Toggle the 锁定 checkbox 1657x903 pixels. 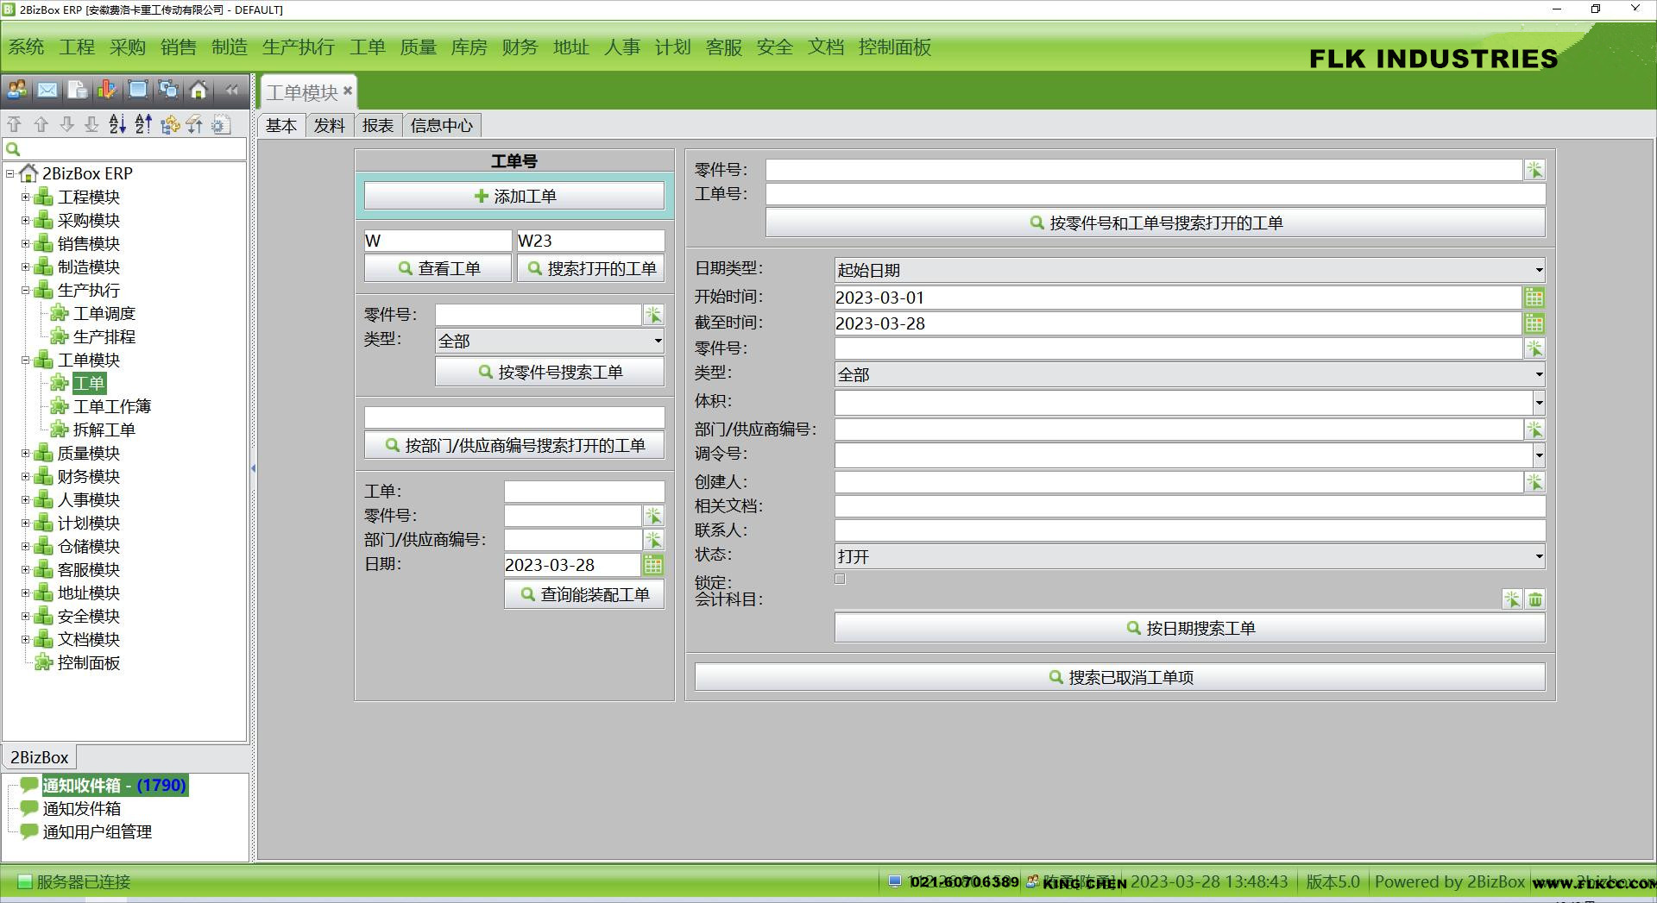click(840, 580)
